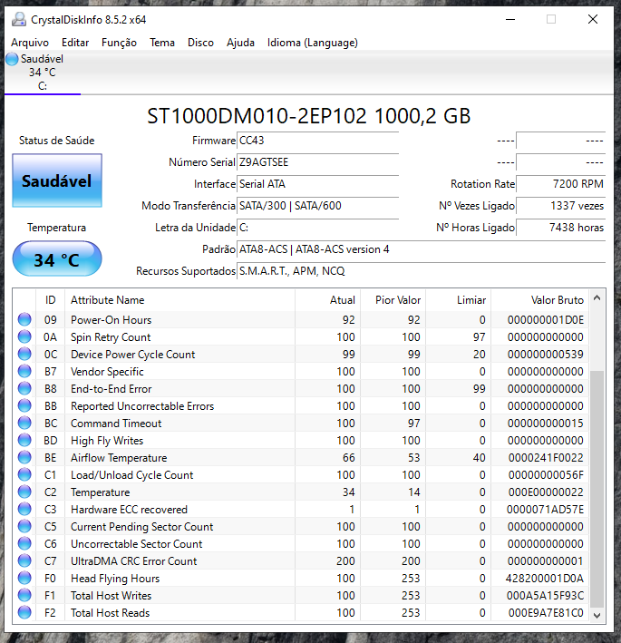Click the 34 °C temperature button
Viewport: 621px width, 643px height.
[x=57, y=258]
